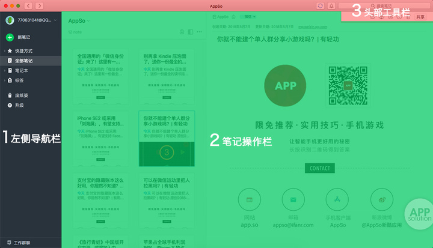433x248 pixels.
Task: Open the AppSo notebook title dropdown
Action: 88,21
